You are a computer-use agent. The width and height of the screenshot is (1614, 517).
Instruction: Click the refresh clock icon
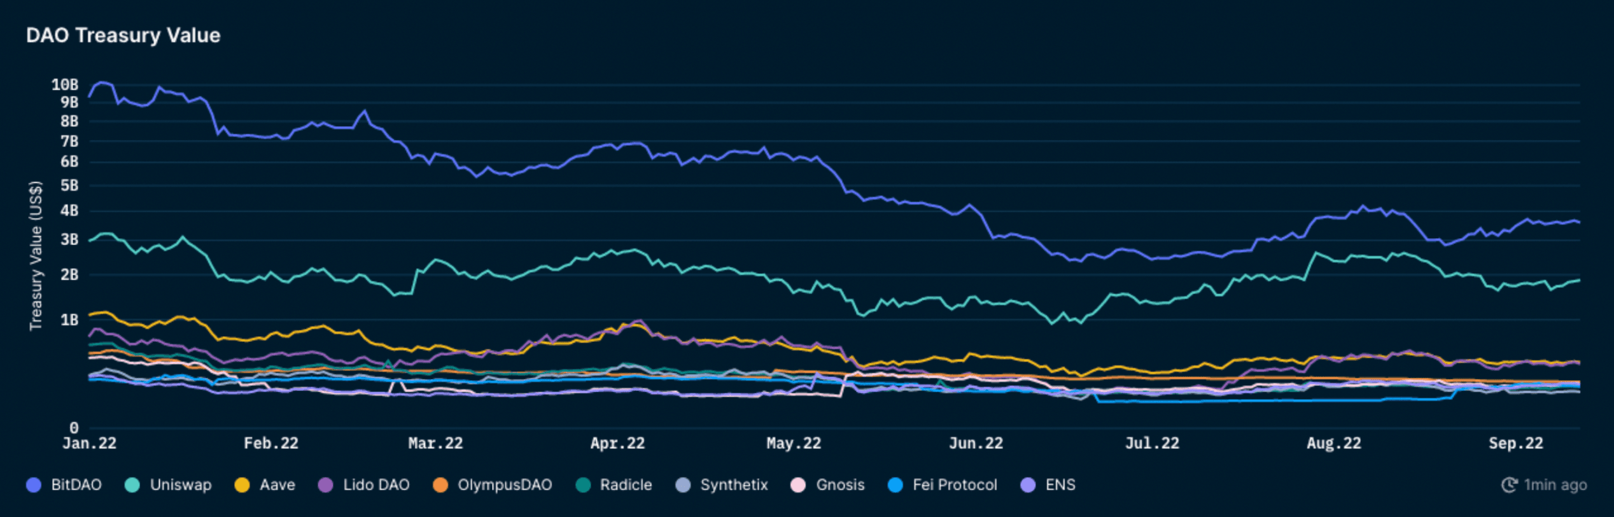click(x=1510, y=485)
